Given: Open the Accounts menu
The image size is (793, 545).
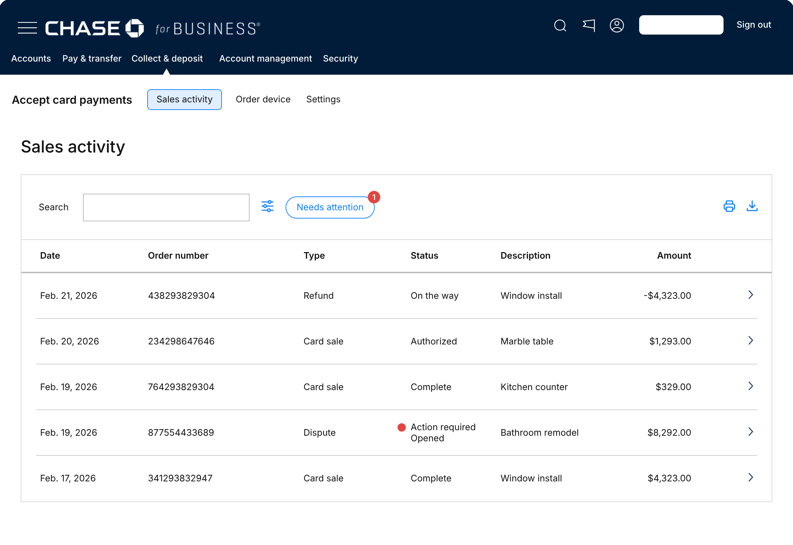Looking at the screenshot, I should pos(31,58).
